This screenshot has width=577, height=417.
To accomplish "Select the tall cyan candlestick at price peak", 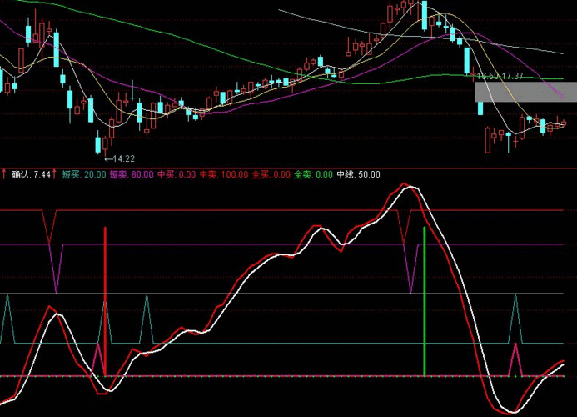I will pyautogui.click(x=424, y=15).
